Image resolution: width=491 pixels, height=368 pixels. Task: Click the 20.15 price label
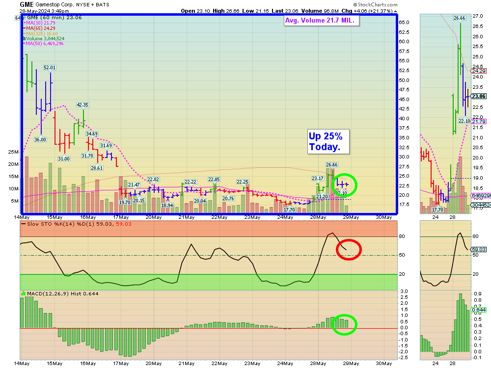(x=139, y=201)
